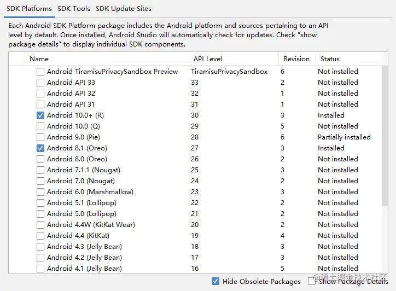Select the "Android 4.4W (KitKat Wear)" name text
The height and width of the screenshot is (291, 396).
tap(91, 225)
